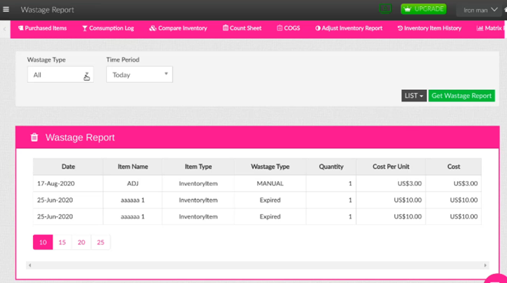507x283 pixels.
Task: Click the Item Name column header
Action: pos(132,166)
